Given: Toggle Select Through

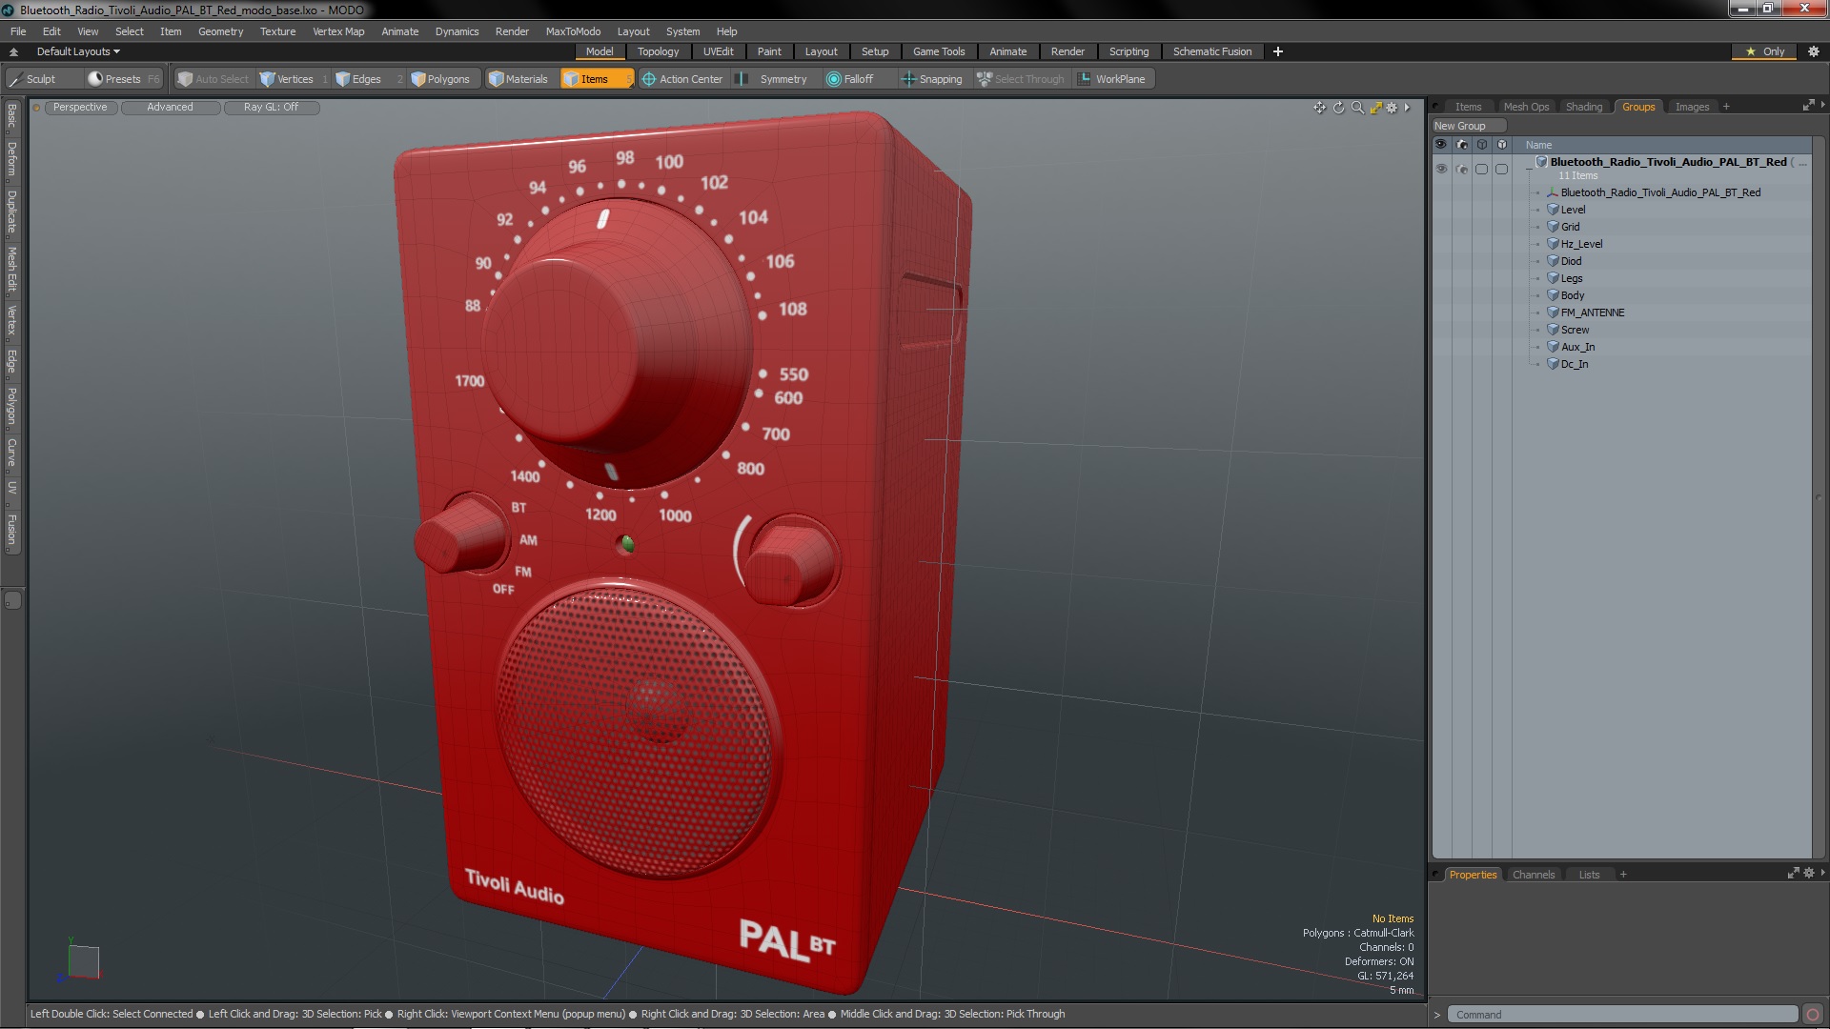Looking at the screenshot, I should tap(1021, 79).
